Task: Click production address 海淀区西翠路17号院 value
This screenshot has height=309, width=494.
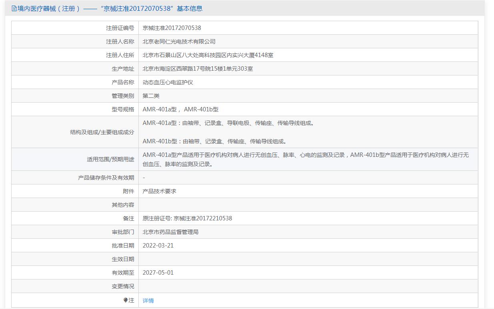Action: coord(198,69)
